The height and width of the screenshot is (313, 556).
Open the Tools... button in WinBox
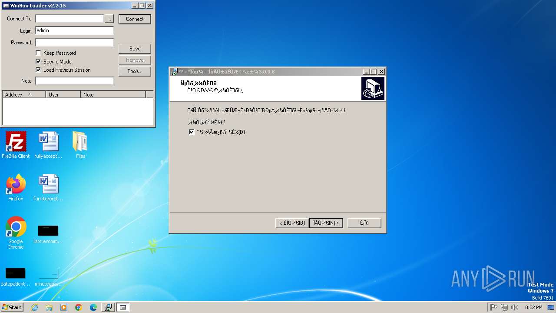point(135,71)
